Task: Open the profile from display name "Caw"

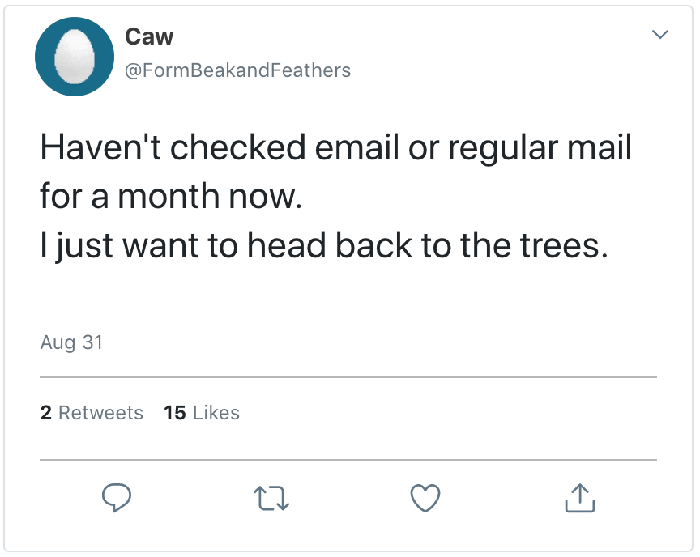Action: tap(149, 36)
